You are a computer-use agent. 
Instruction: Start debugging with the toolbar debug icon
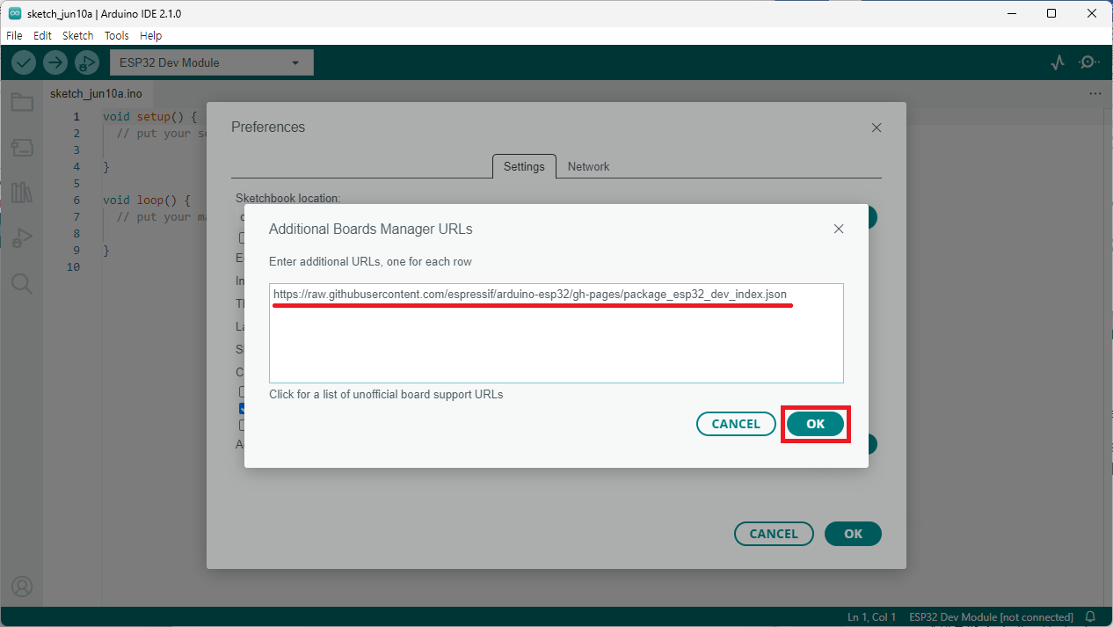pyautogui.click(x=87, y=62)
